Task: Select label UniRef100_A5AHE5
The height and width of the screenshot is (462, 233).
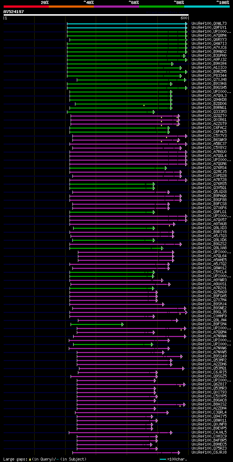Action: point(209,260)
